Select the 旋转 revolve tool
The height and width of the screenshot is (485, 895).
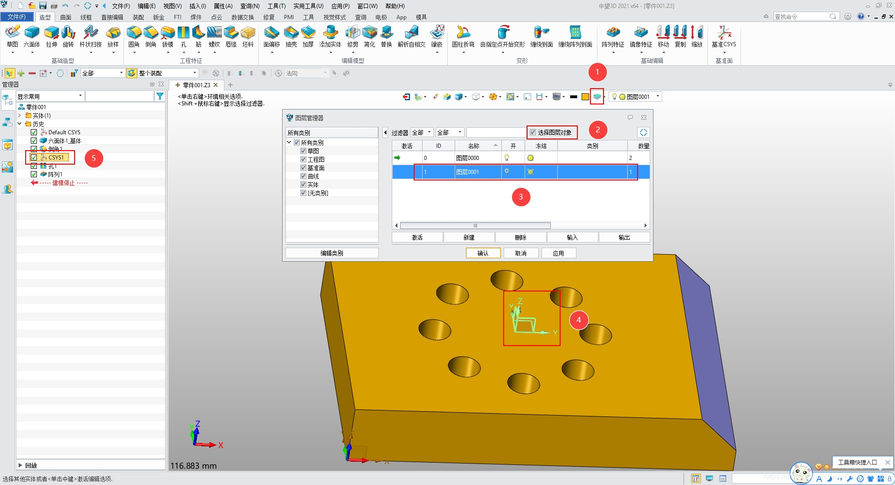tap(68, 36)
